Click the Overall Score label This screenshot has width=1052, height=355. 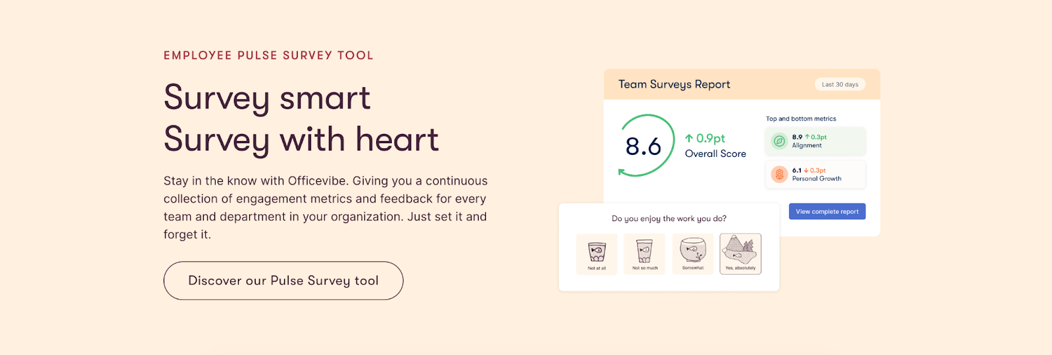[715, 154]
